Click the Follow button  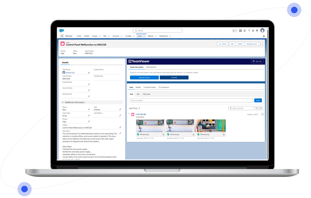[x=223, y=44]
